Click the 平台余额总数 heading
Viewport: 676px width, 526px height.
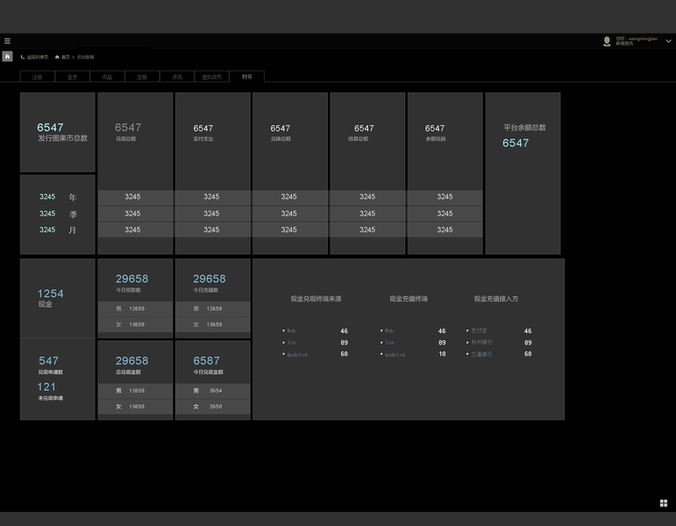point(524,127)
